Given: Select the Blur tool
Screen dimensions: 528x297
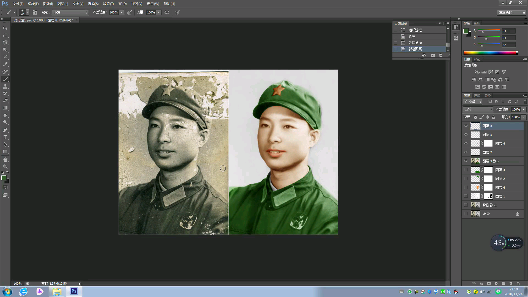Looking at the screenshot, I should tap(5, 115).
